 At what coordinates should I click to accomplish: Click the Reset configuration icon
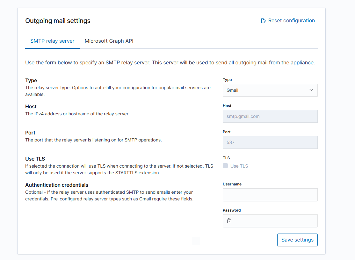(x=263, y=21)
